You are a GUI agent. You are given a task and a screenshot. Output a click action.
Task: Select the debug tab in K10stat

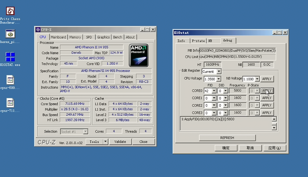[228, 40]
